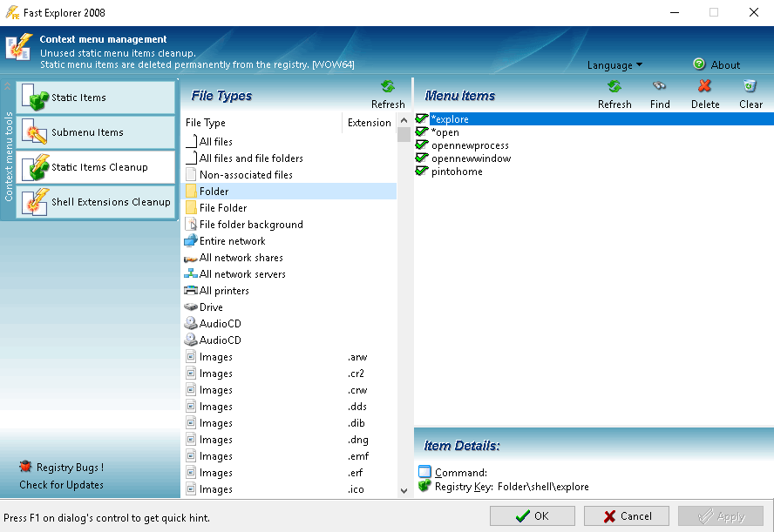Select All files and file folders
The height and width of the screenshot is (532, 774).
click(289, 158)
